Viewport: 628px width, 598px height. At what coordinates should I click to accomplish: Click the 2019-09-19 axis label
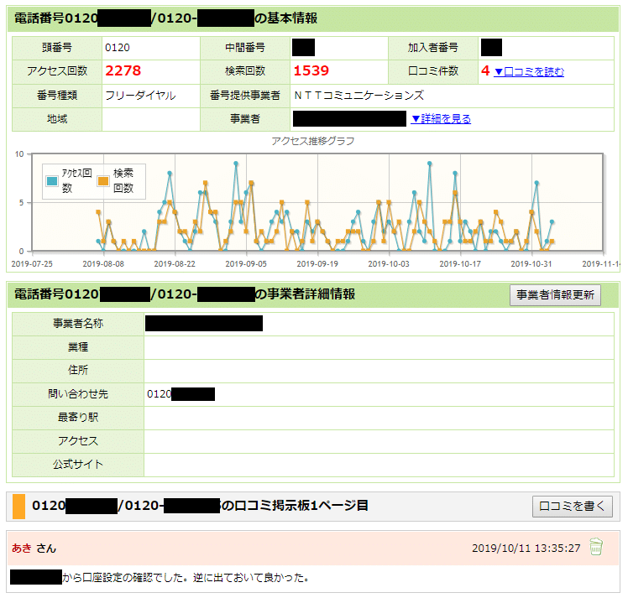pos(317,264)
